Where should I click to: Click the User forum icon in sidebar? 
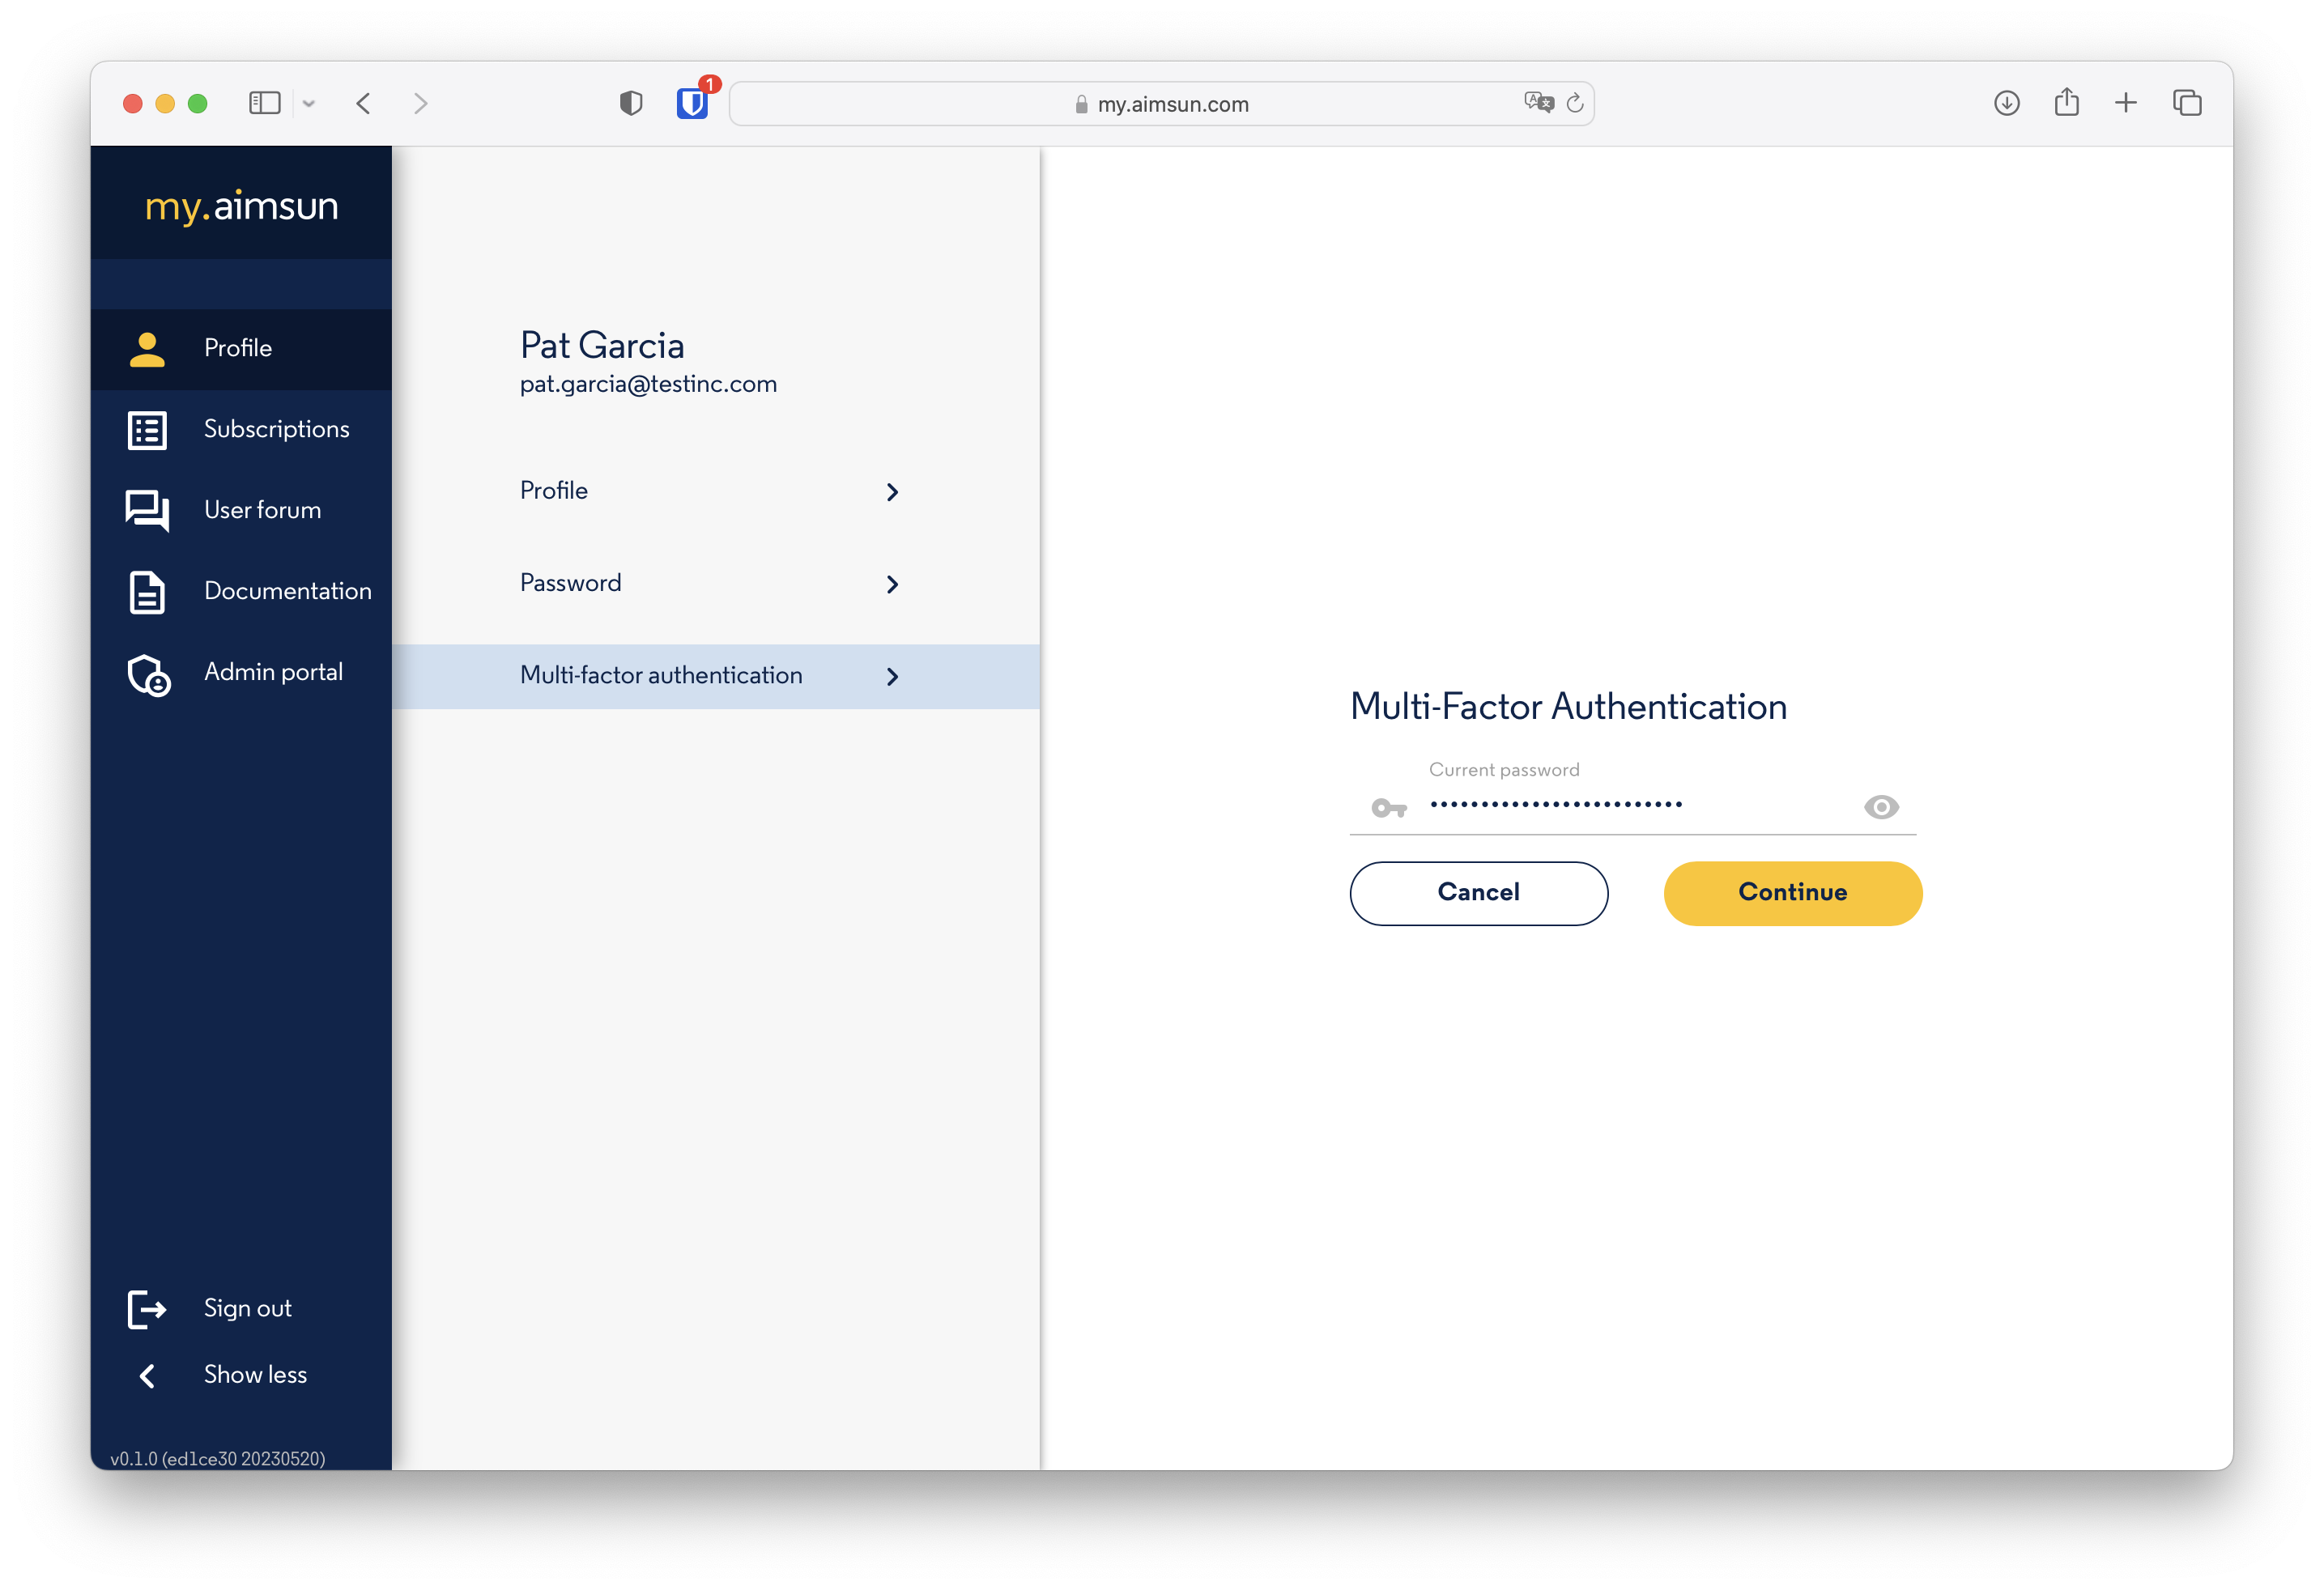pyautogui.click(x=148, y=510)
